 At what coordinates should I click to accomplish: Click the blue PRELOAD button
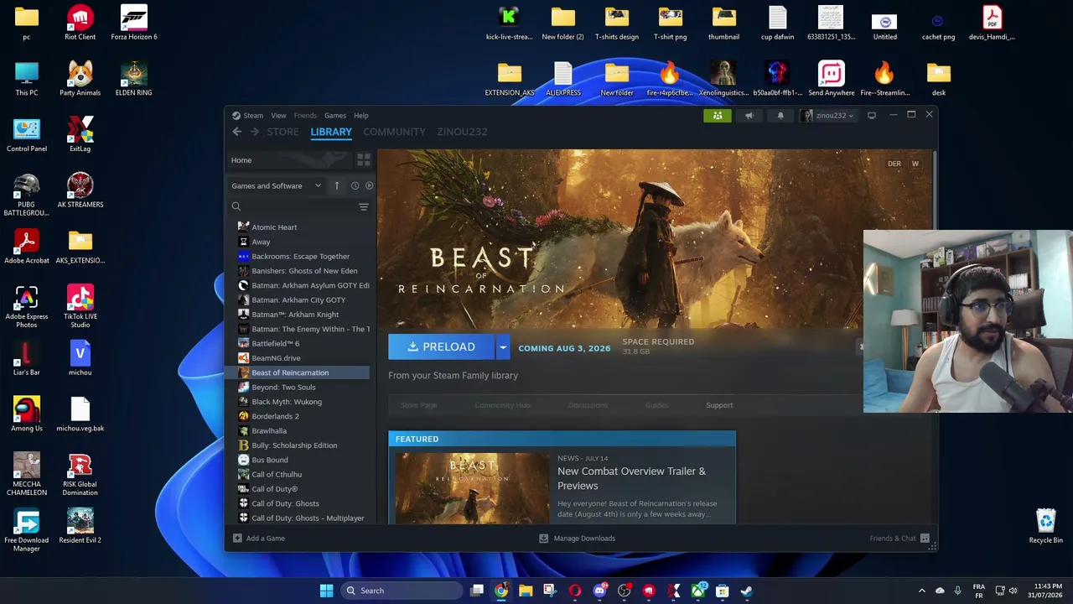click(442, 346)
